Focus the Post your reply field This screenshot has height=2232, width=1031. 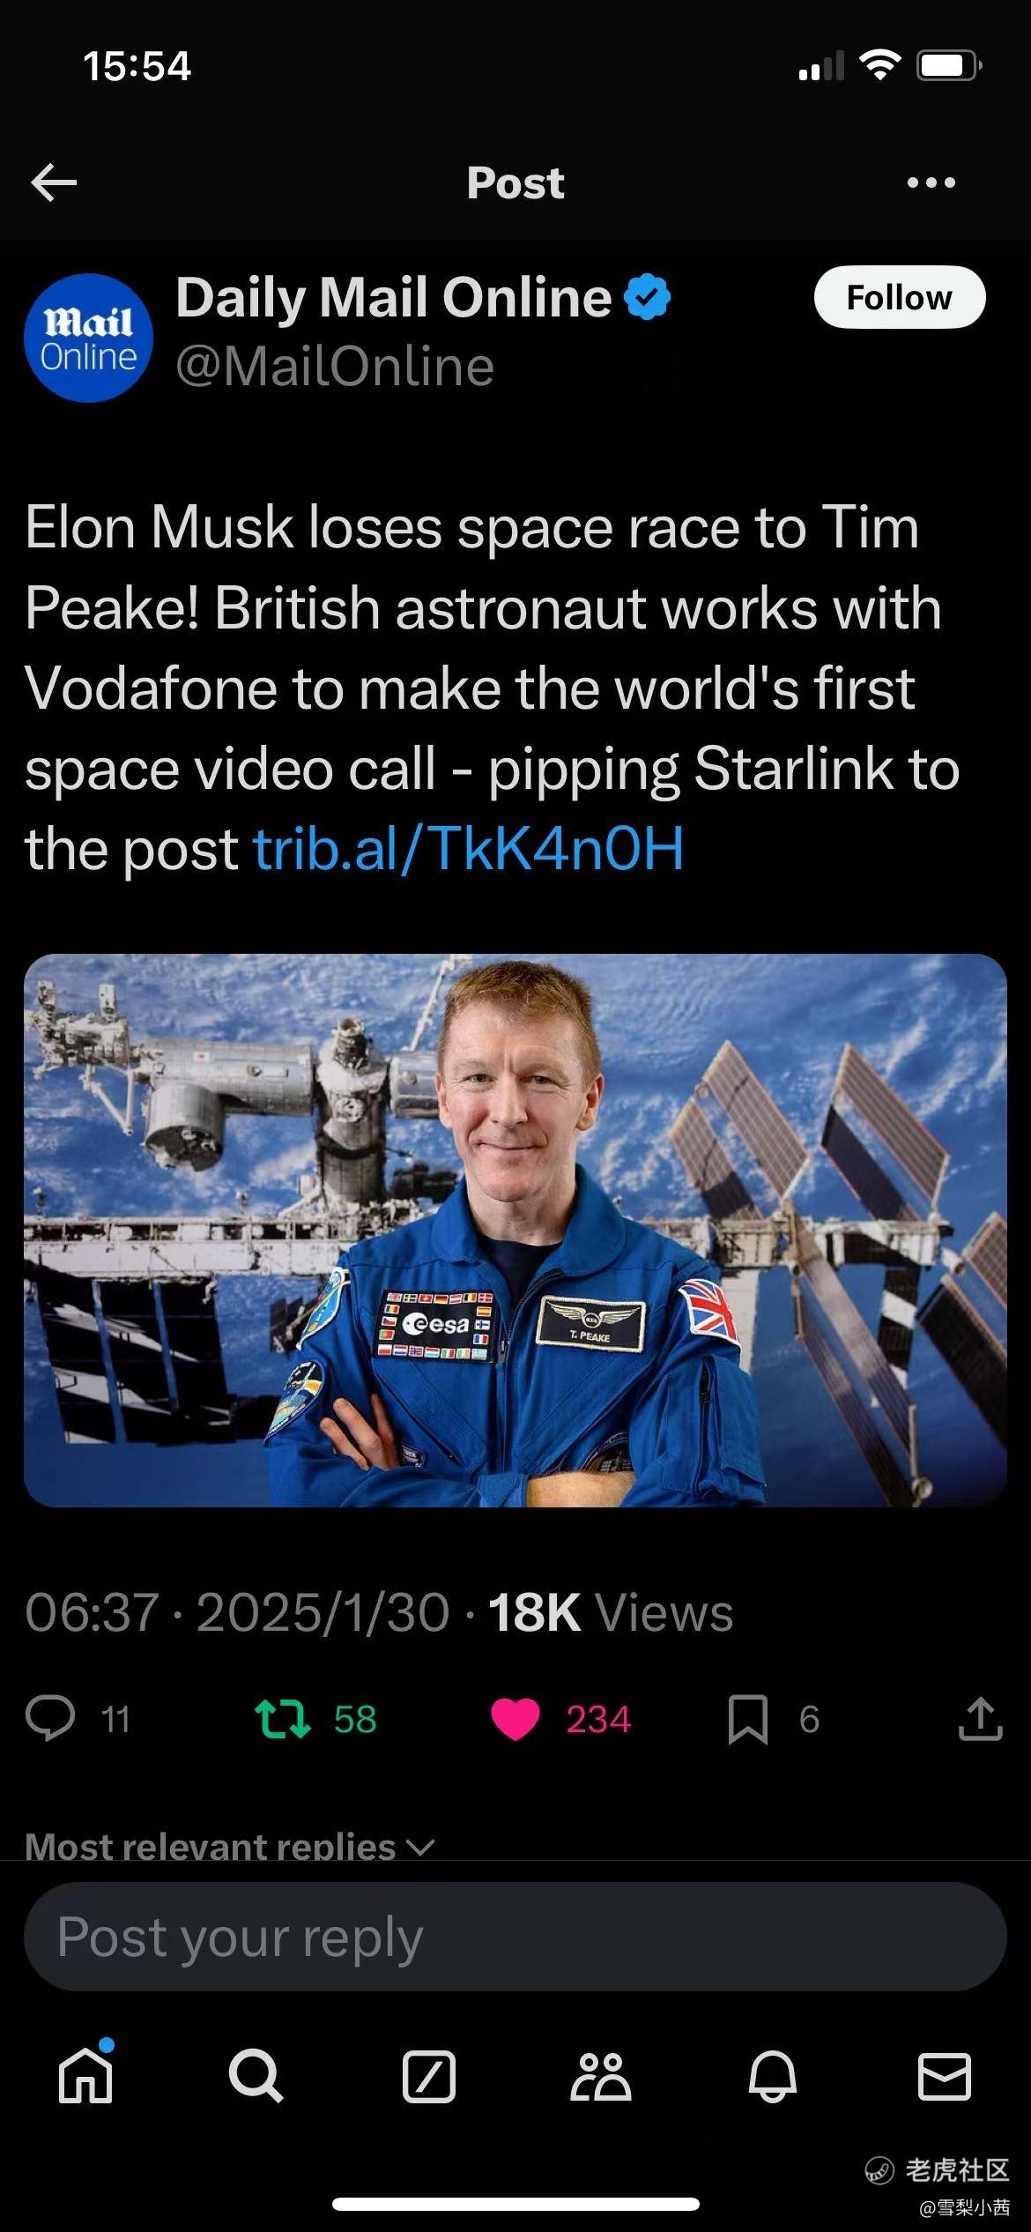(x=515, y=1937)
